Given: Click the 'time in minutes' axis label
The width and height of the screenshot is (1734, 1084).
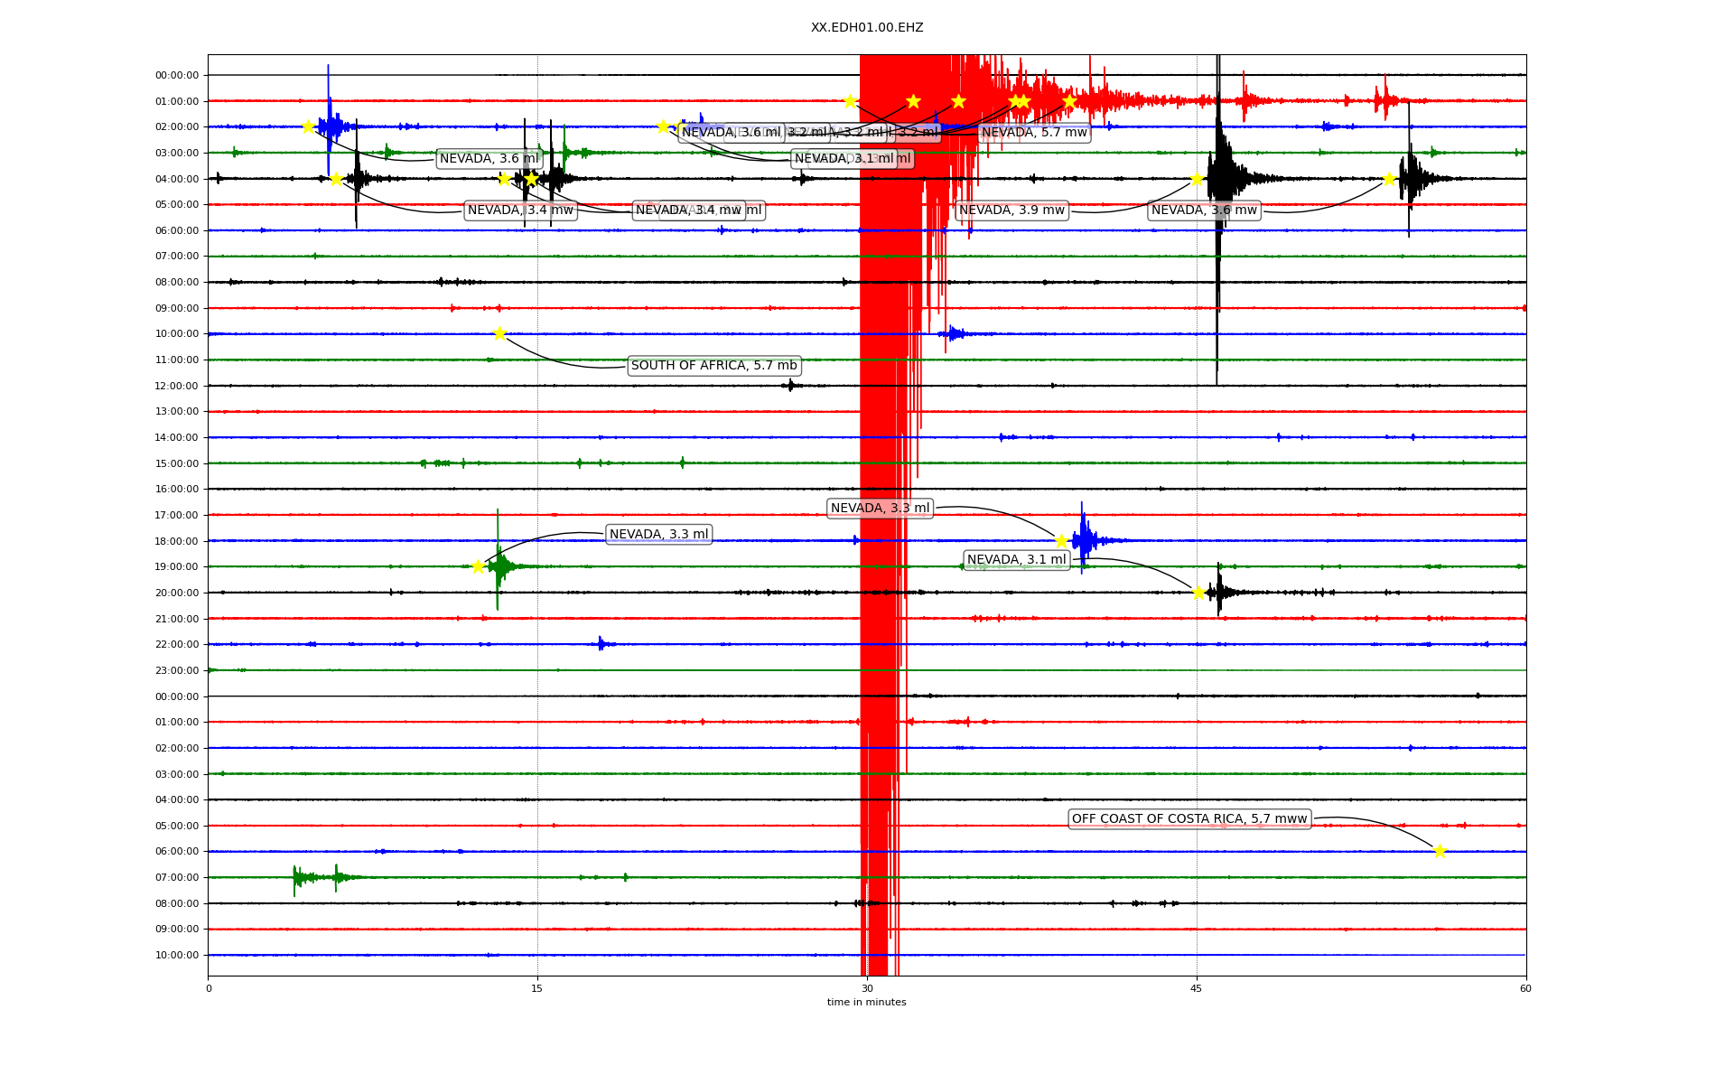Looking at the screenshot, I should (866, 1002).
